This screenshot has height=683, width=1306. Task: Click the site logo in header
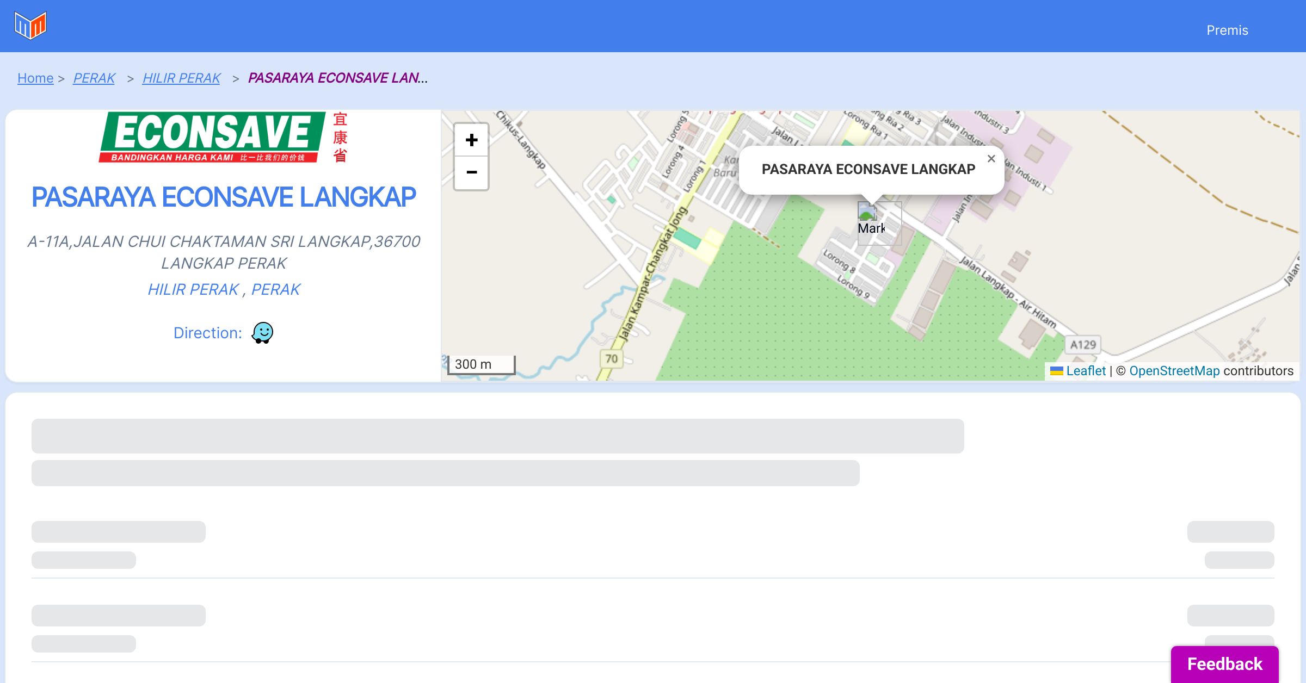[x=30, y=26]
